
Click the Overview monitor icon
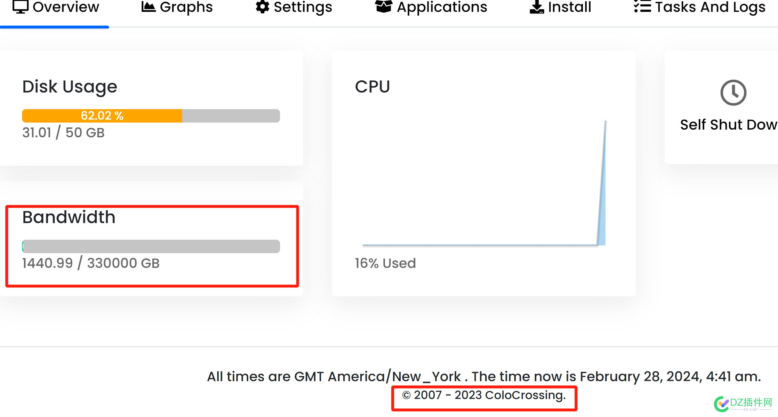click(20, 6)
